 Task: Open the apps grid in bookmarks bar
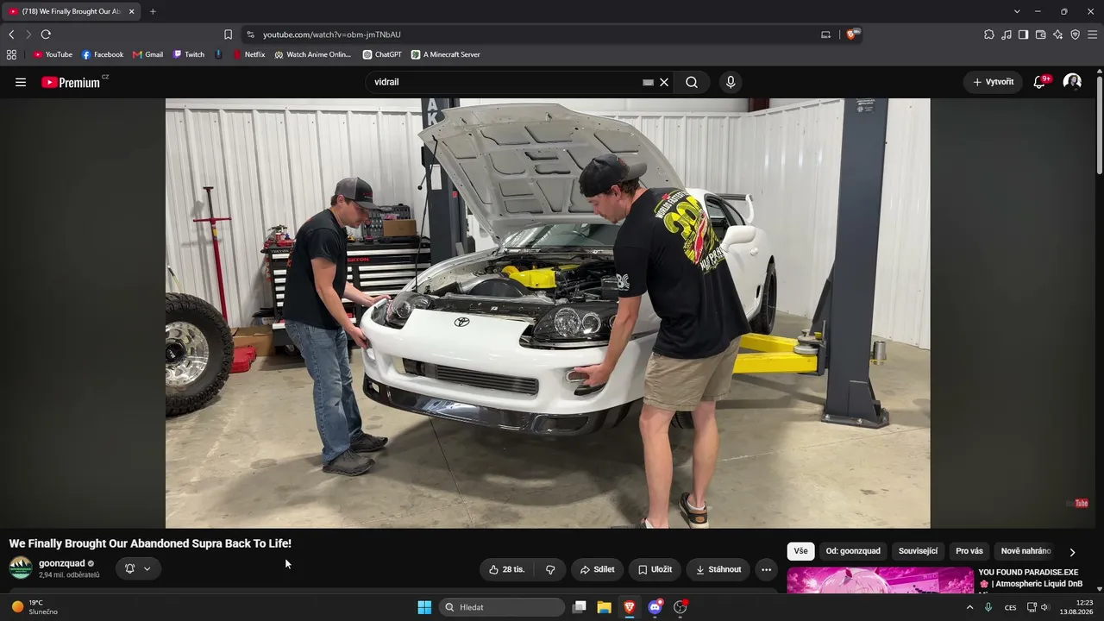tap(11, 54)
